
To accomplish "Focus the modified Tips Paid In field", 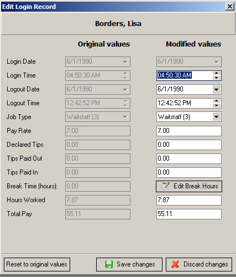I will [189, 172].
